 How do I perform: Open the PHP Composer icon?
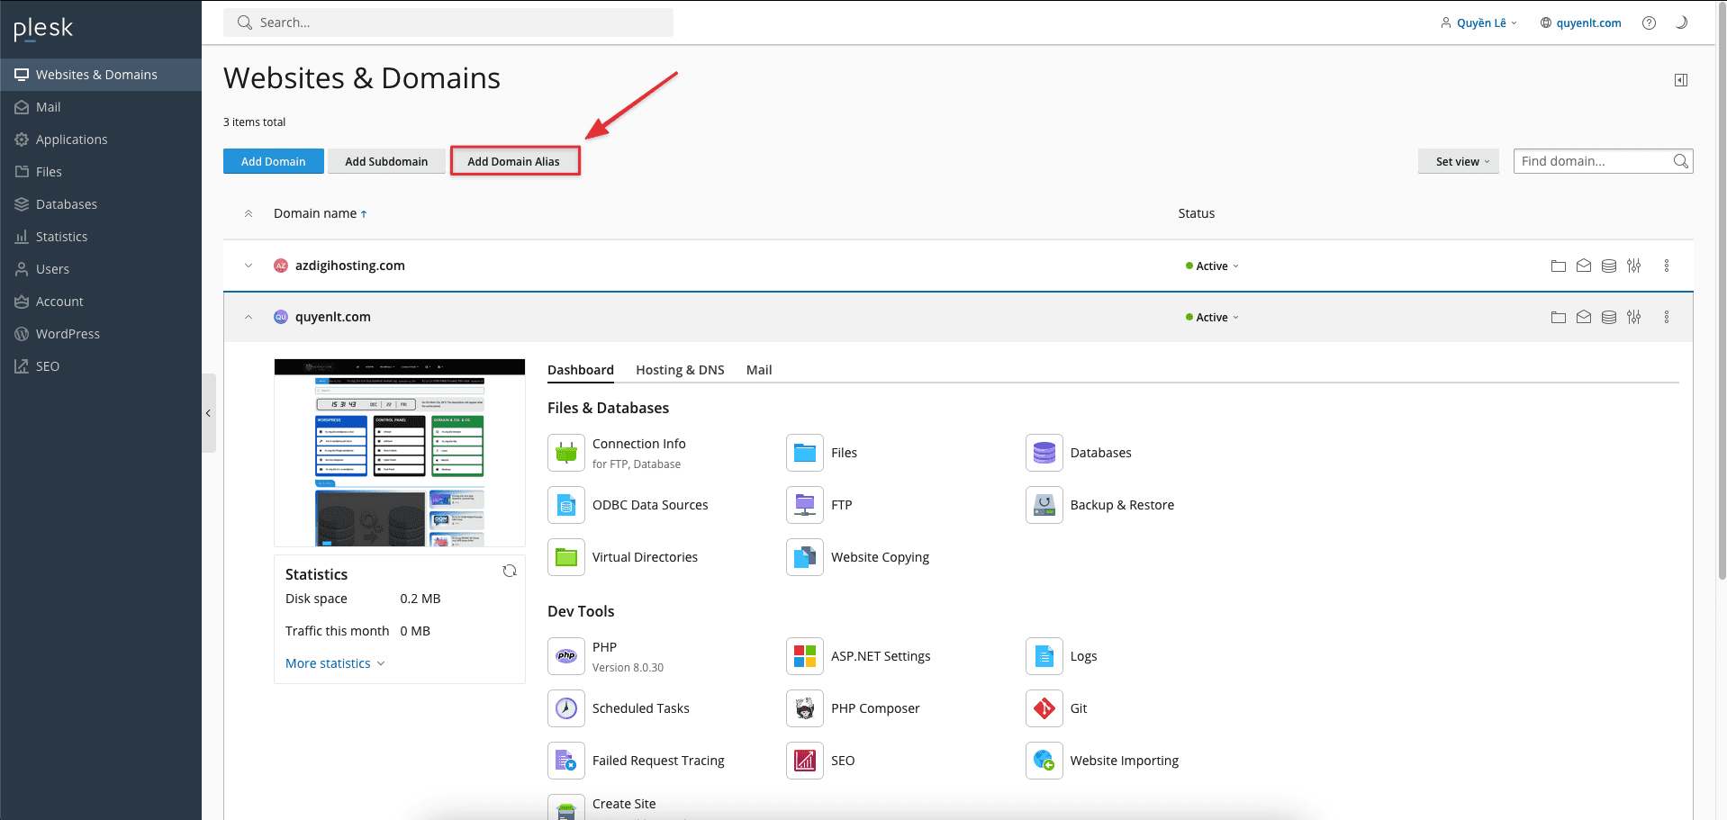(x=805, y=708)
